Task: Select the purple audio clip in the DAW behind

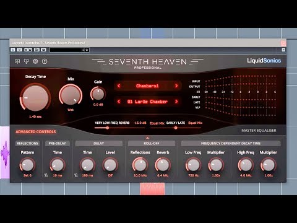Action: point(5,152)
